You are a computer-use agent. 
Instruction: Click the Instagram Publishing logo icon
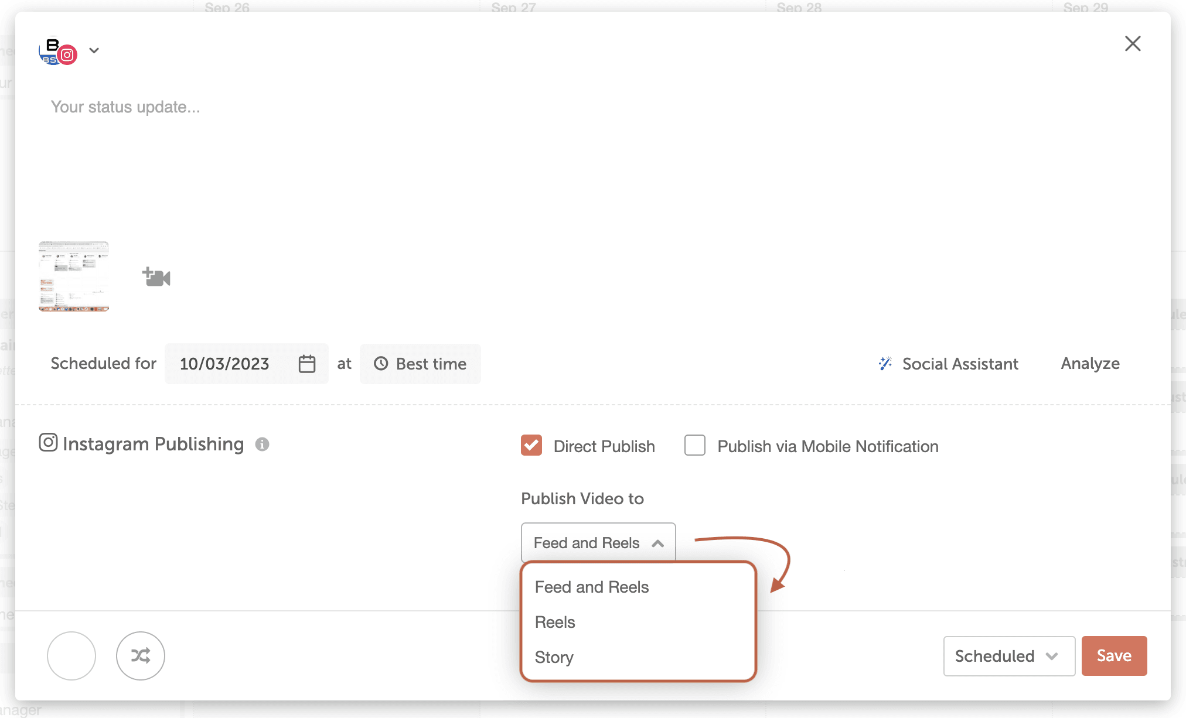point(48,443)
